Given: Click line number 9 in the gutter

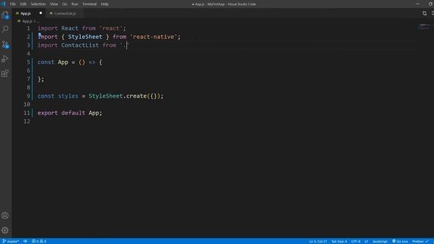Looking at the screenshot, I should [28, 96].
